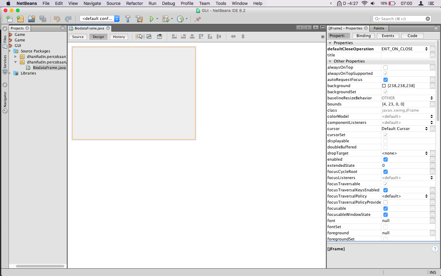Click the align bottom in row icon
441x276 pixels.
(x=210, y=36)
